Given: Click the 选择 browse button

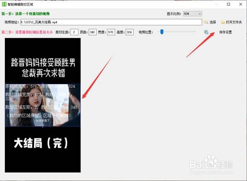Looking at the screenshot, I should 213,22.
